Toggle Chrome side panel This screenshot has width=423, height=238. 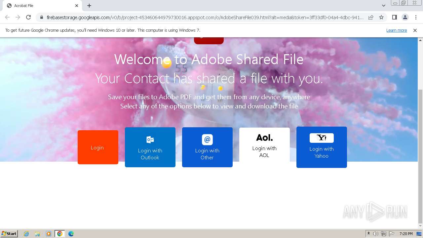pyautogui.click(x=394, y=17)
